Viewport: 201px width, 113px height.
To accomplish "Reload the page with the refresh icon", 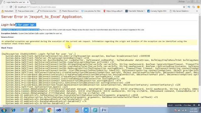I will pos(11,7).
